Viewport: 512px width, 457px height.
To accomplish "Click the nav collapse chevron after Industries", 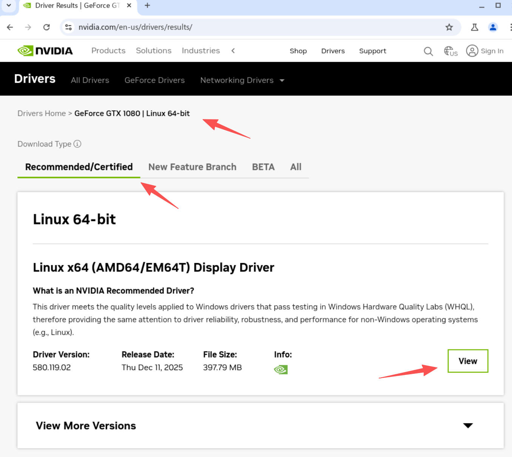I will (233, 51).
